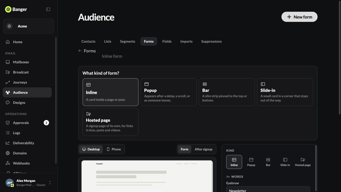Navigate to Journeys
This screenshot has height=192, width=341.
[x=27, y=82]
